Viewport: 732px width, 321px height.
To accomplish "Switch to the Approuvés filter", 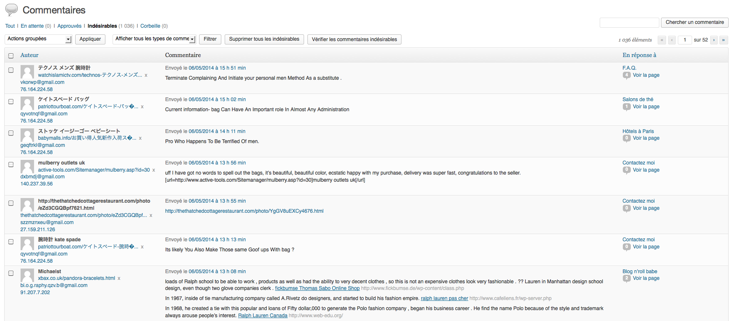I will coord(69,26).
